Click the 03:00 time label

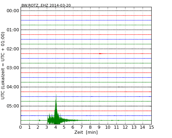point(13,68)
